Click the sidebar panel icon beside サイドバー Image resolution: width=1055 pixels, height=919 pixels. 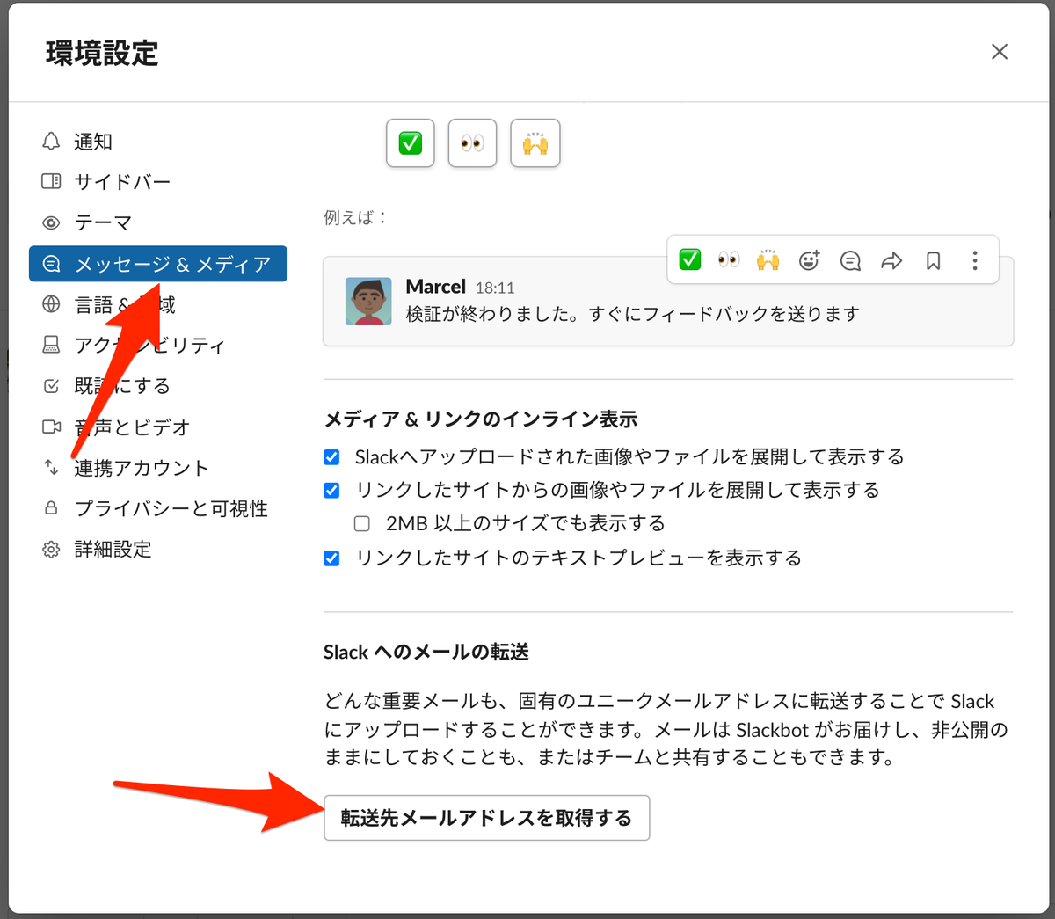[x=51, y=181]
